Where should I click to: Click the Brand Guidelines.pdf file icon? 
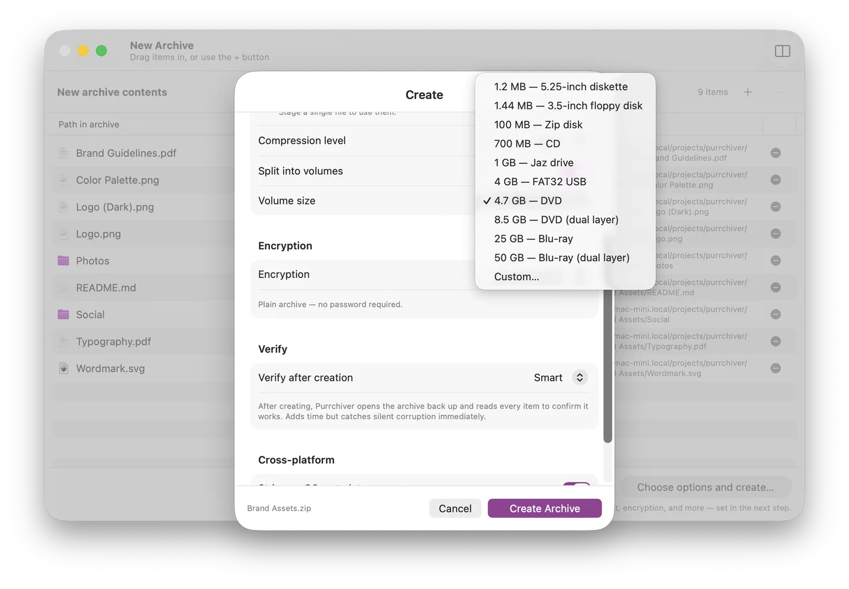pos(63,153)
